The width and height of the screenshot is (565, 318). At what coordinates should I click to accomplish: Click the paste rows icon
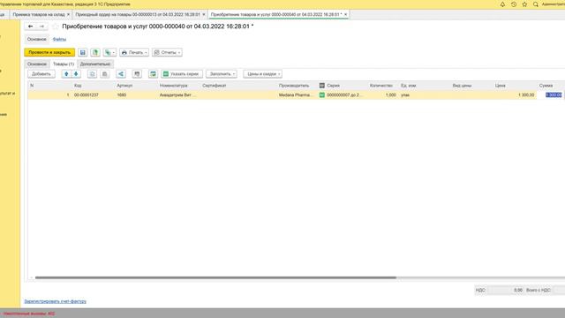click(104, 74)
